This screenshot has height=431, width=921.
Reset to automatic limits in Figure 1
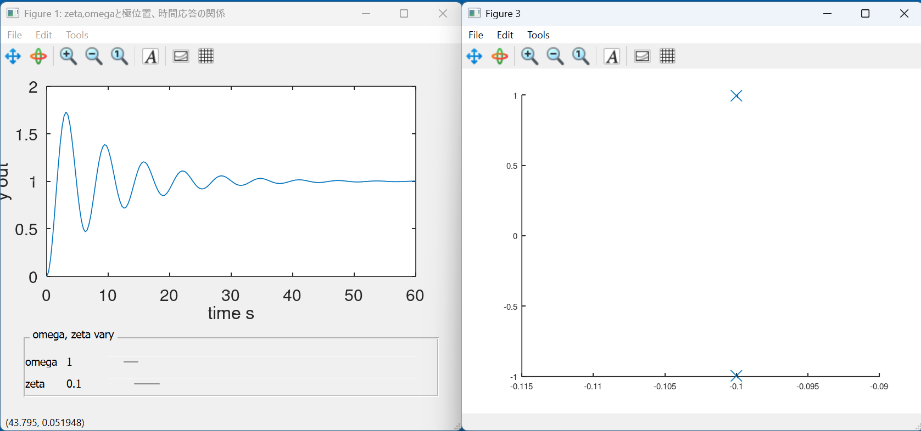point(119,56)
